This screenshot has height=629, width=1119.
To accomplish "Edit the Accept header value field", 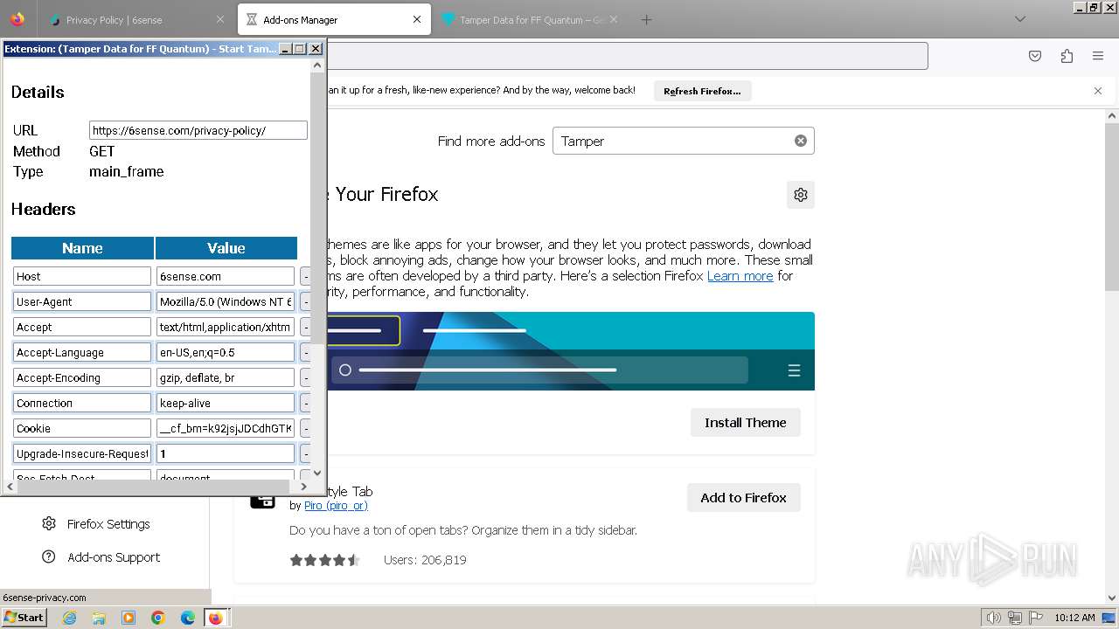I will pyautogui.click(x=226, y=327).
